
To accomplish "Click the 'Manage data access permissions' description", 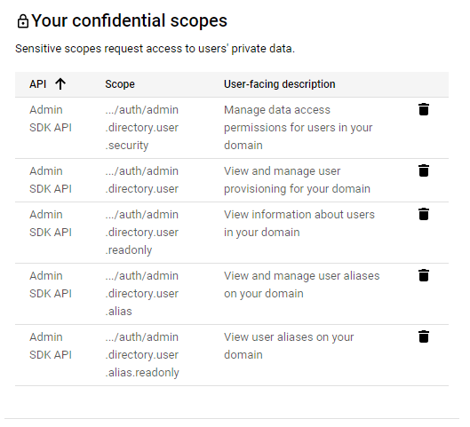I will click(298, 128).
